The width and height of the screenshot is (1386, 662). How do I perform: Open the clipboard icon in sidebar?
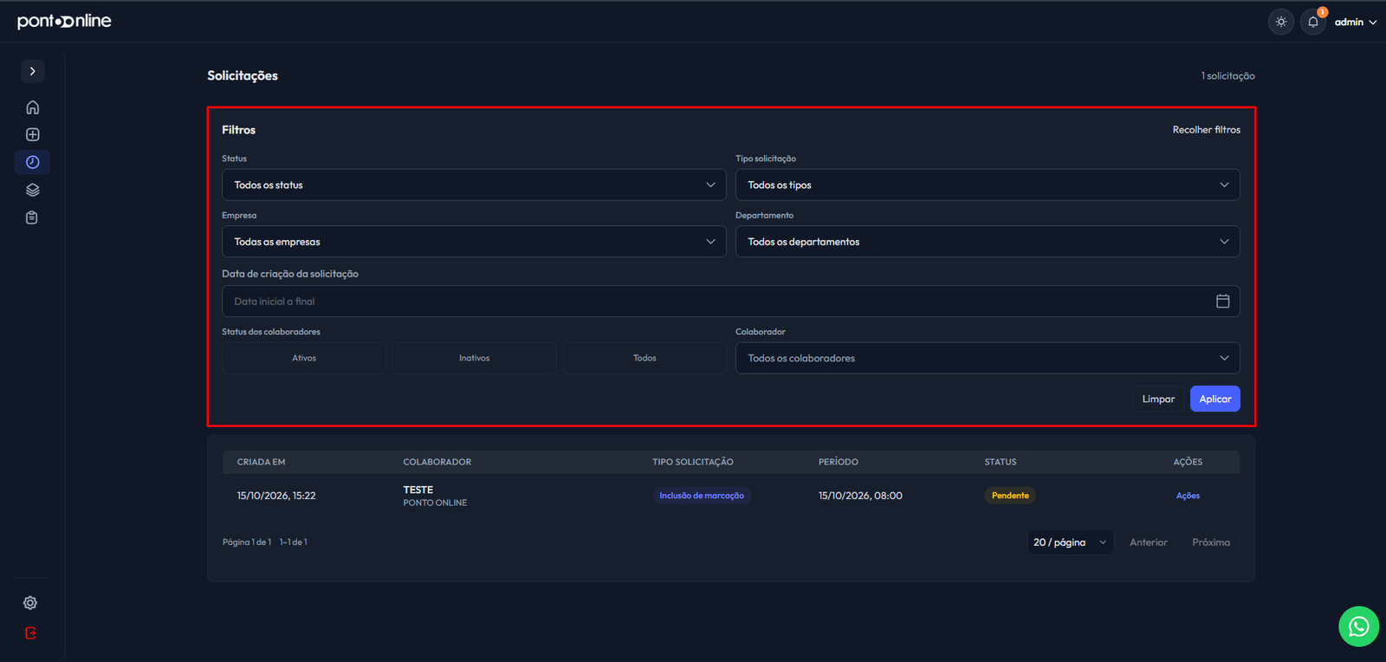click(x=32, y=217)
